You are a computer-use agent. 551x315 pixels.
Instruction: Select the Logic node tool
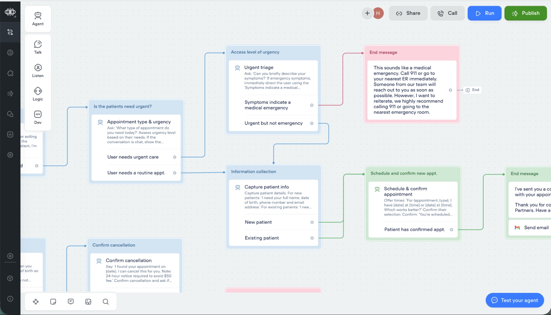point(38,94)
